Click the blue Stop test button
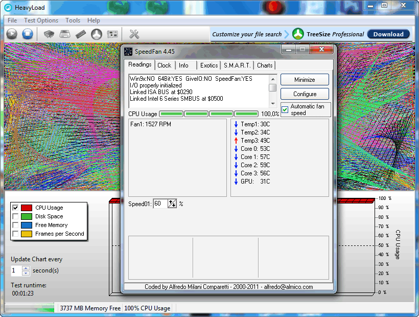The image size is (419, 317). (x=28, y=34)
